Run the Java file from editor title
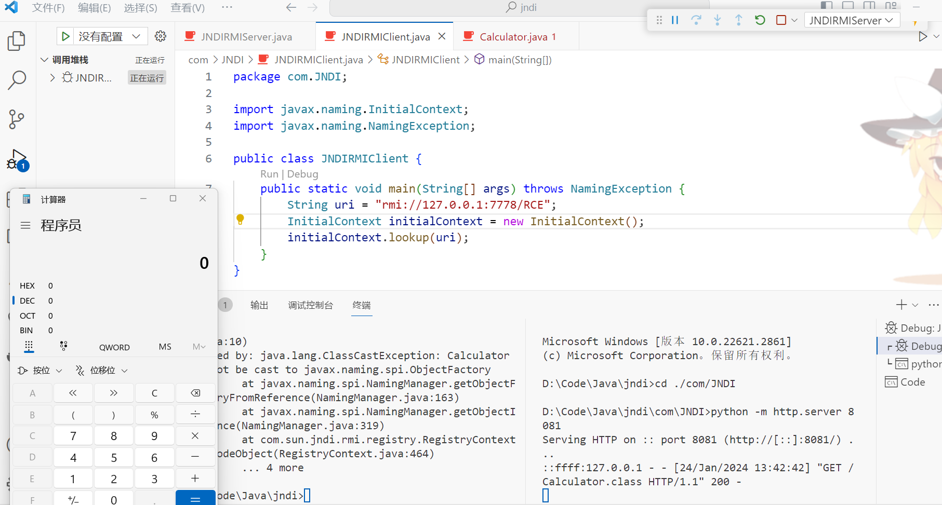This screenshot has height=505, width=942. (x=922, y=36)
